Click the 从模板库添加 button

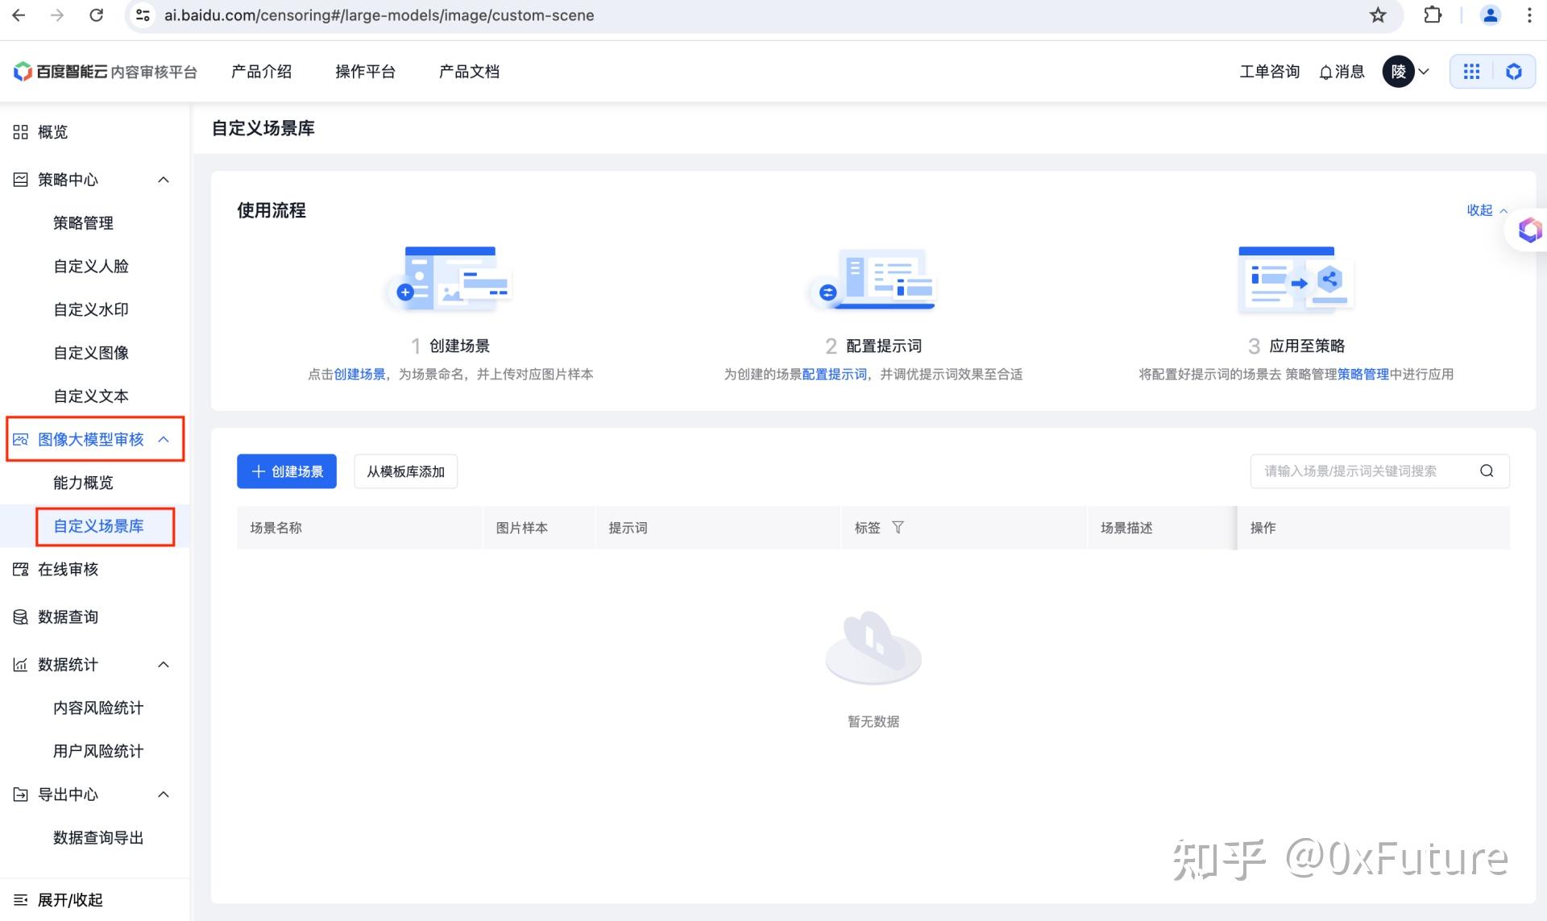click(x=405, y=471)
